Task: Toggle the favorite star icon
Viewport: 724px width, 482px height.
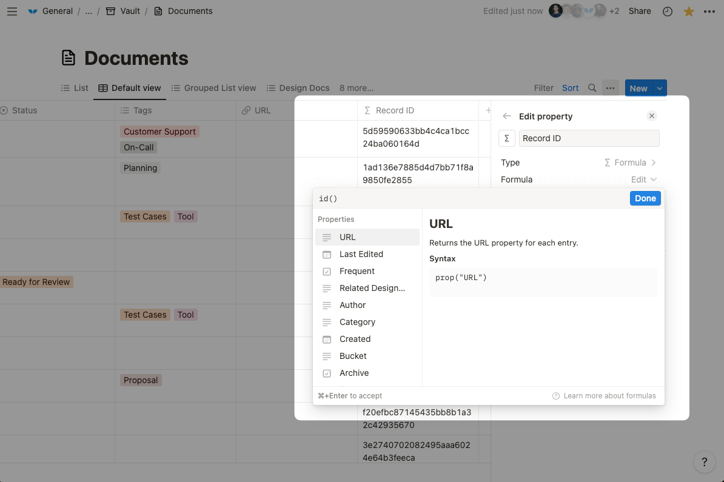Action: 689,11
